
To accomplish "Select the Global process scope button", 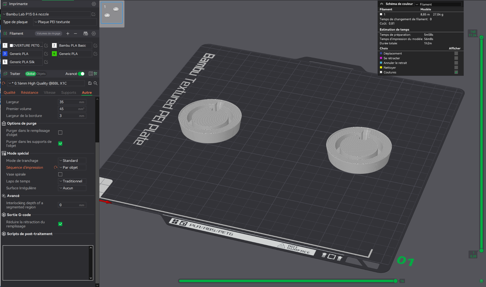I will [x=30, y=74].
